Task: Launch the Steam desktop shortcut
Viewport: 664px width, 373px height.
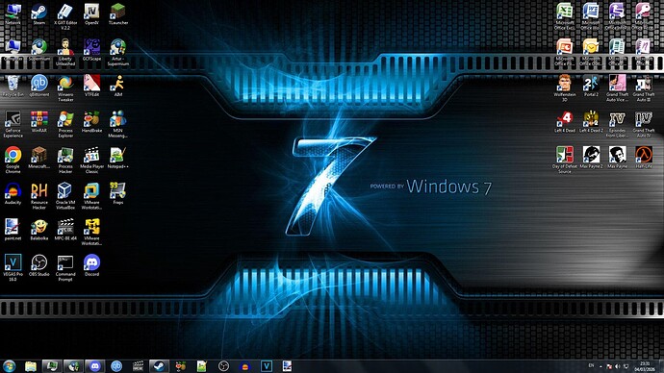Action: 38,14
